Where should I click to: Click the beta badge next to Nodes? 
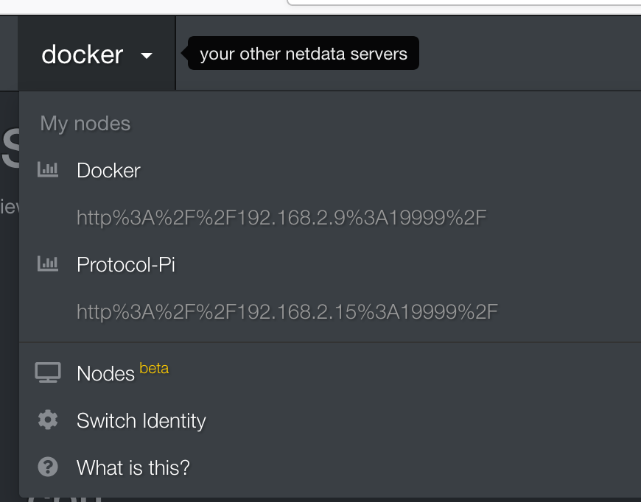pos(154,368)
